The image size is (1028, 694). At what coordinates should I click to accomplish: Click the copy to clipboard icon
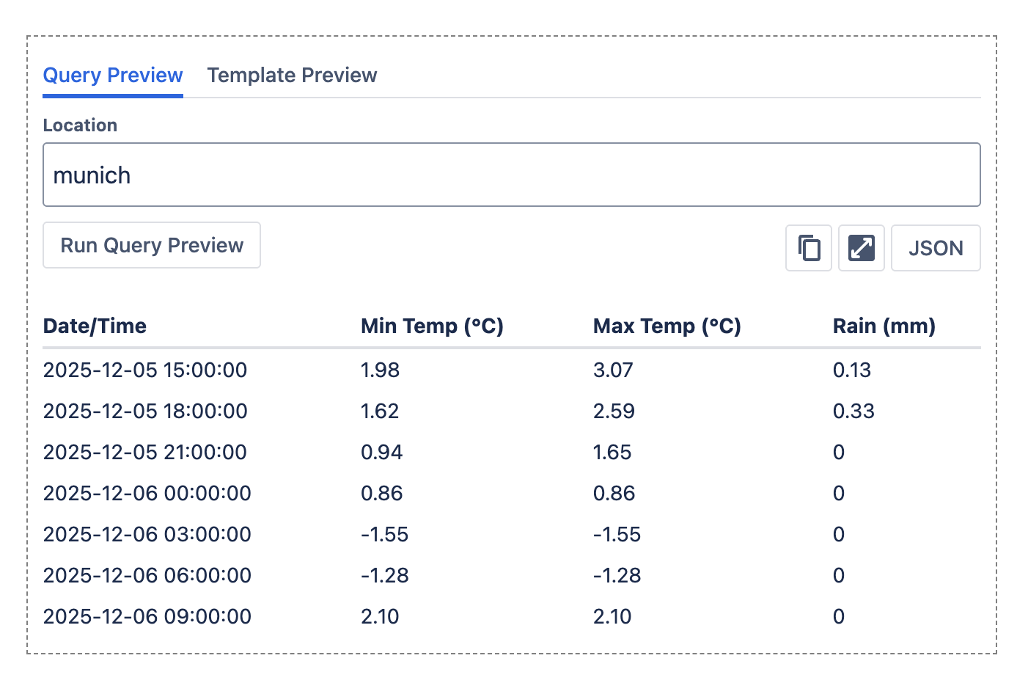click(808, 248)
